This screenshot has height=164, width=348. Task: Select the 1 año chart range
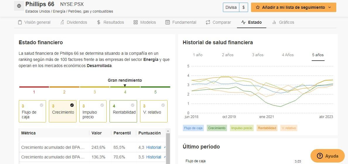click(x=197, y=55)
